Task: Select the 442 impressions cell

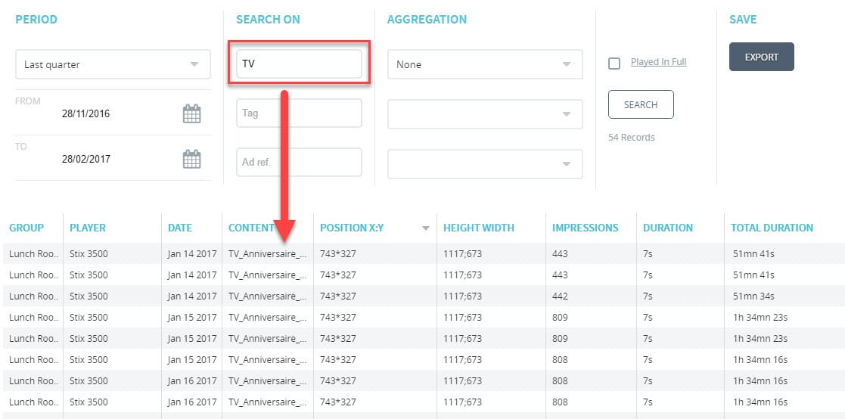Action: [560, 296]
